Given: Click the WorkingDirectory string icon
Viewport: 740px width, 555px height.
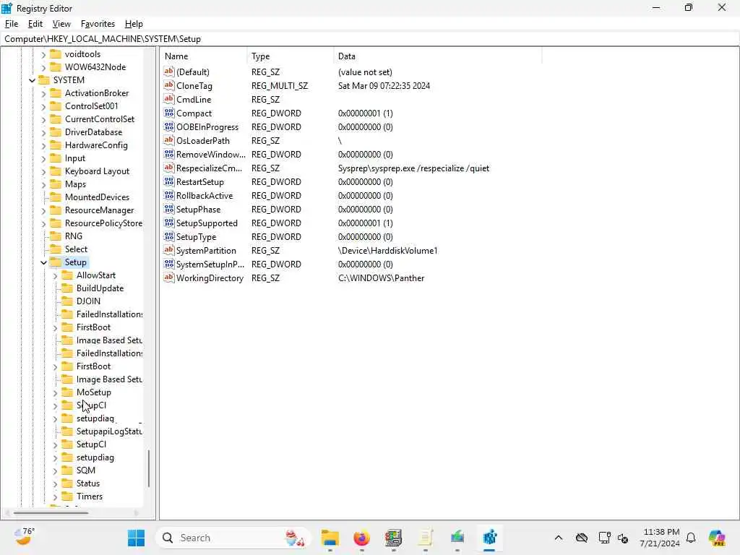Looking at the screenshot, I should pos(169,277).
